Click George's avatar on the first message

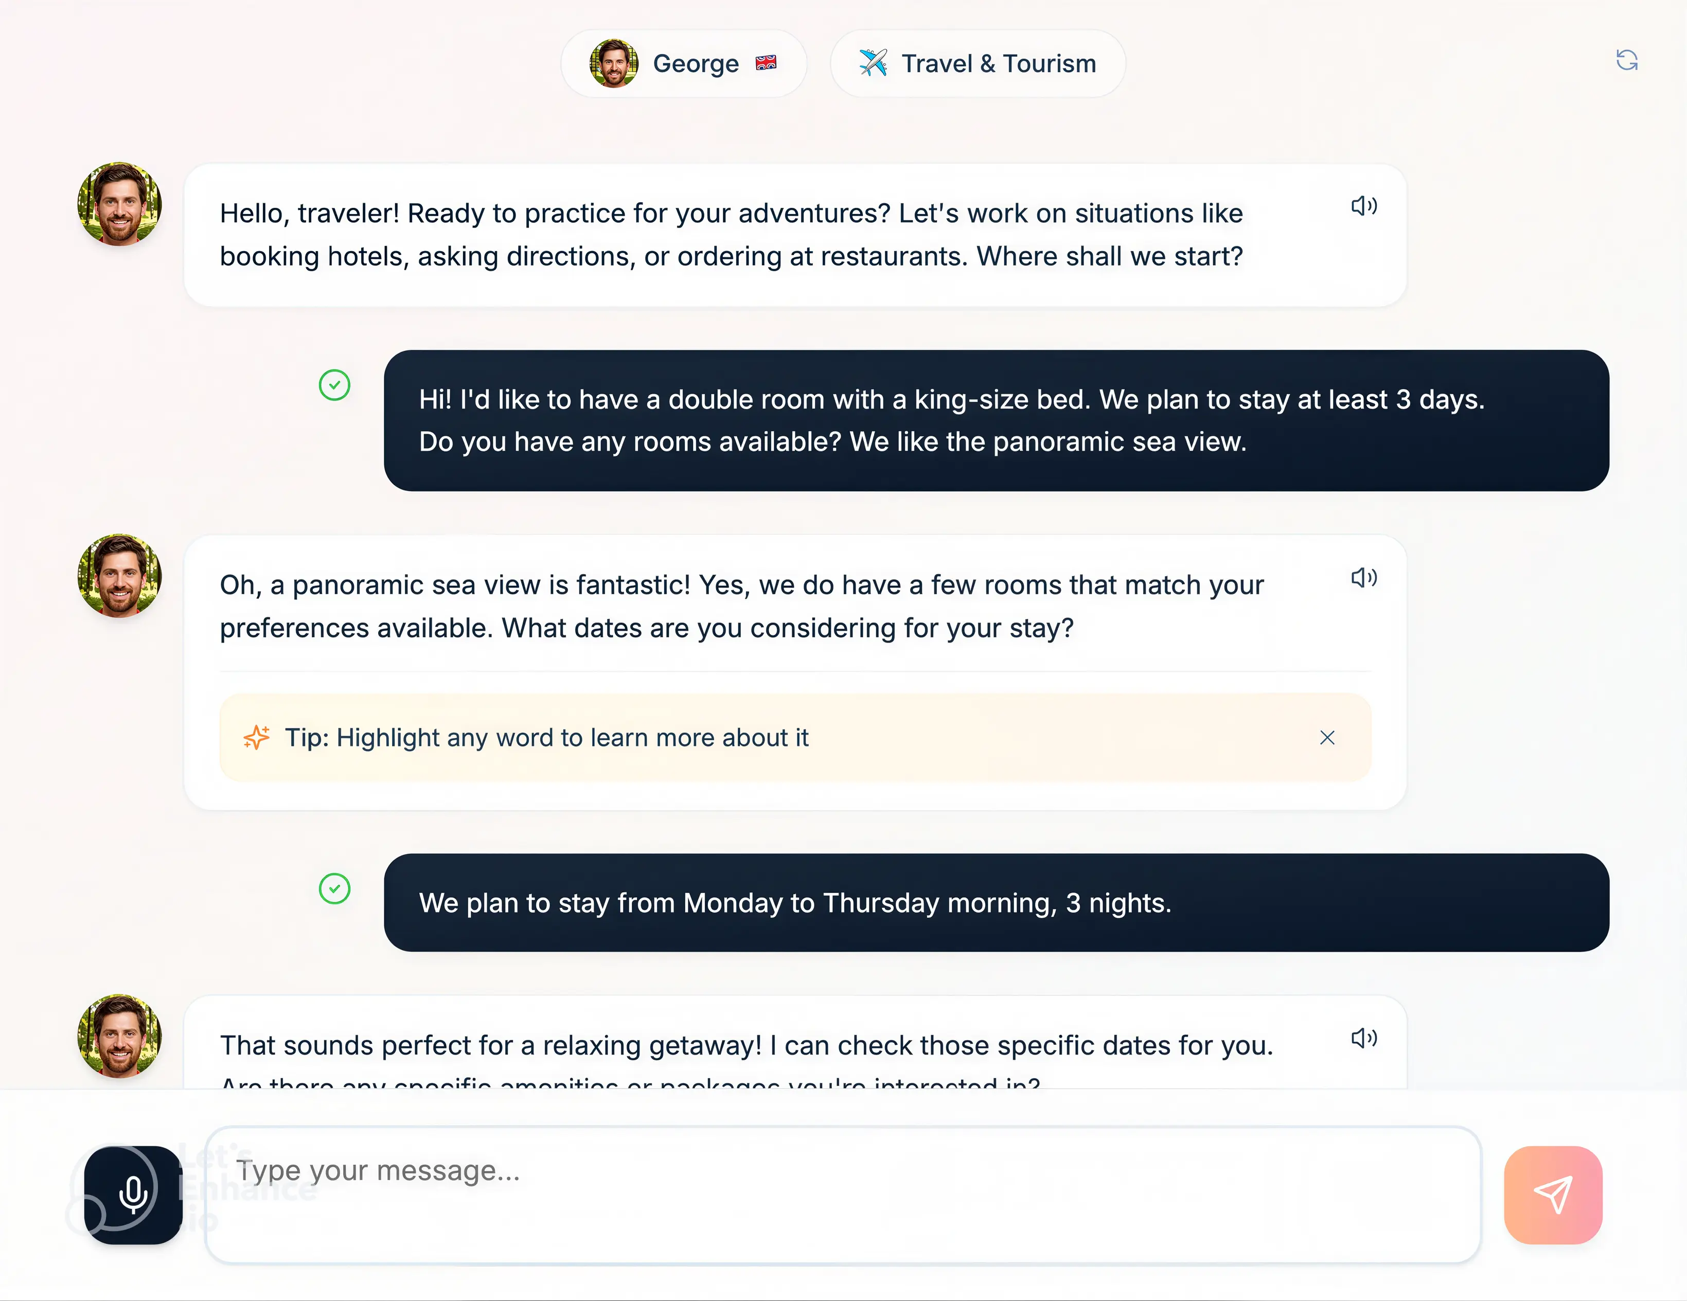pyautogui.click(x=119, y=205)
